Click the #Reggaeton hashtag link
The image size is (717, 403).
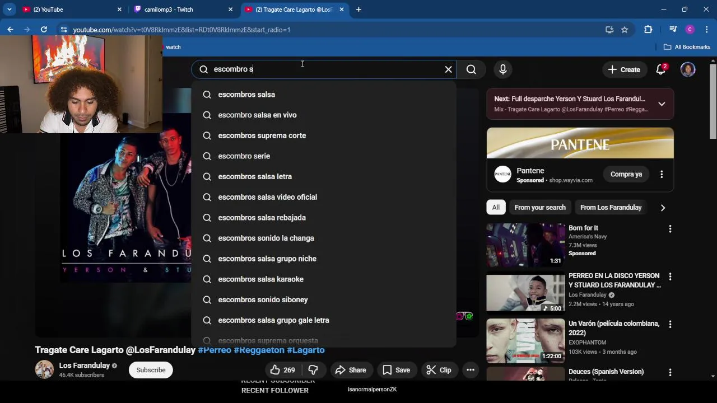(259, 350)
